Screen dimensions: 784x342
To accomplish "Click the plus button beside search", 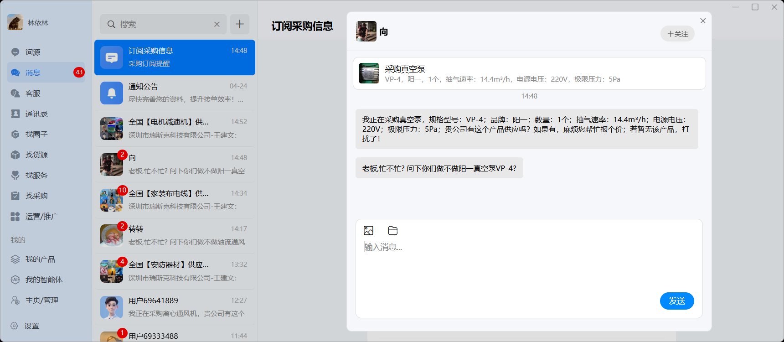I will click(x=240, y=24).
